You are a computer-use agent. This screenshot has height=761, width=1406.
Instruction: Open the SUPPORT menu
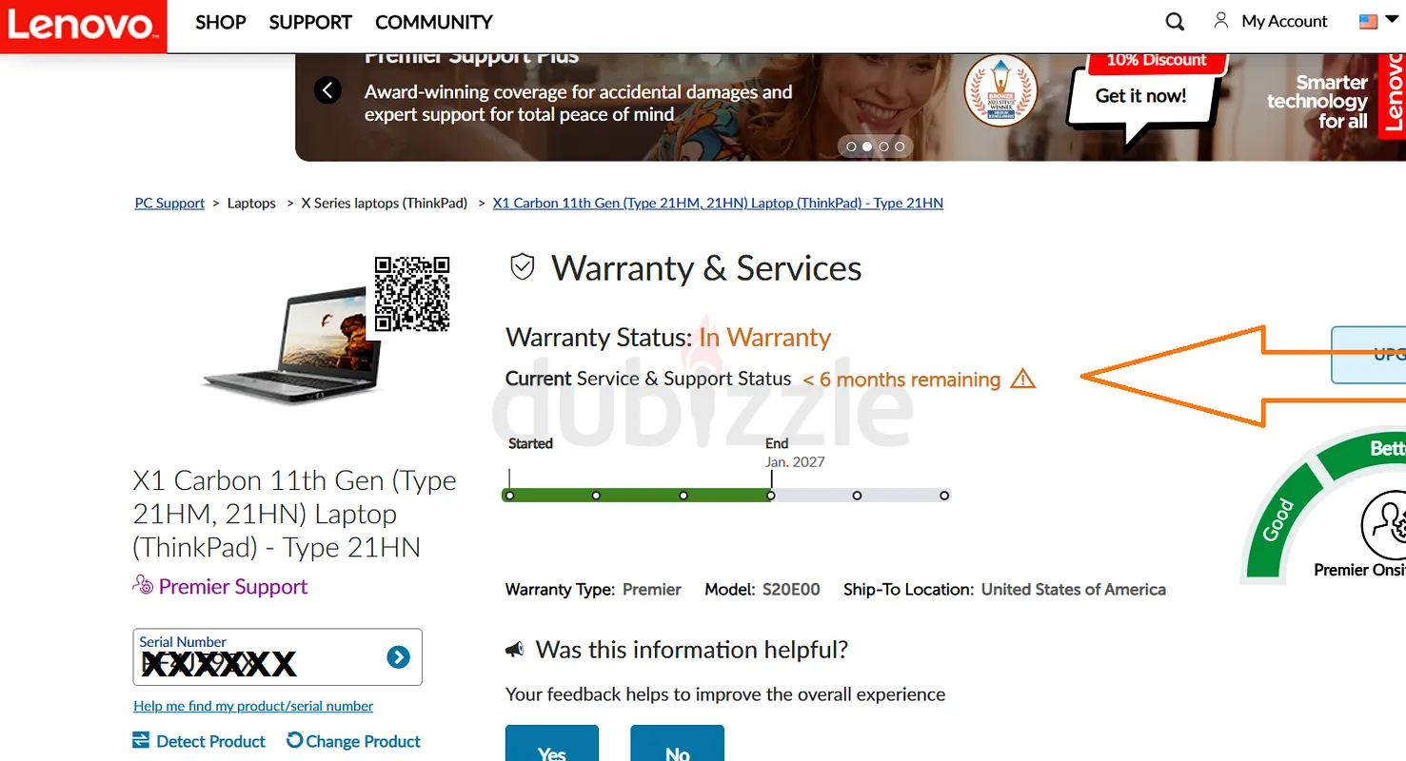(310, 22)
